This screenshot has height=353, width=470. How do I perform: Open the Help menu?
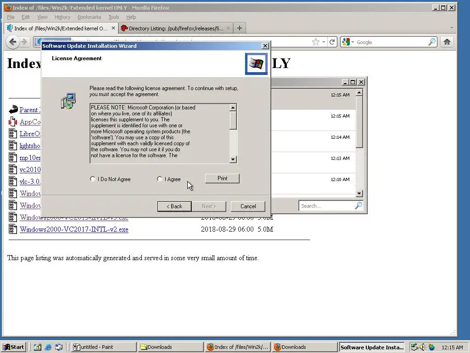[131, 17]
